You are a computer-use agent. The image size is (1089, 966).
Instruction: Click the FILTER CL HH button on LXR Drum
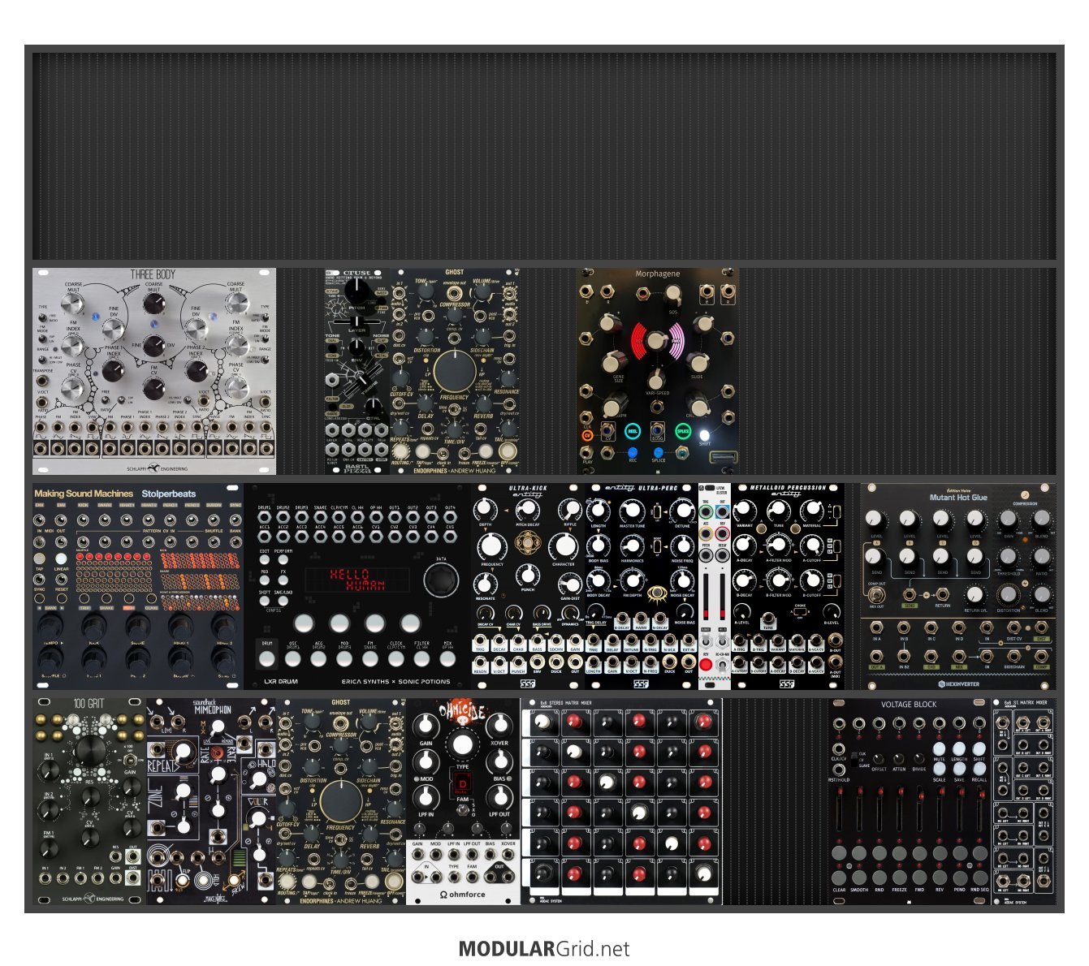[421, 658]
